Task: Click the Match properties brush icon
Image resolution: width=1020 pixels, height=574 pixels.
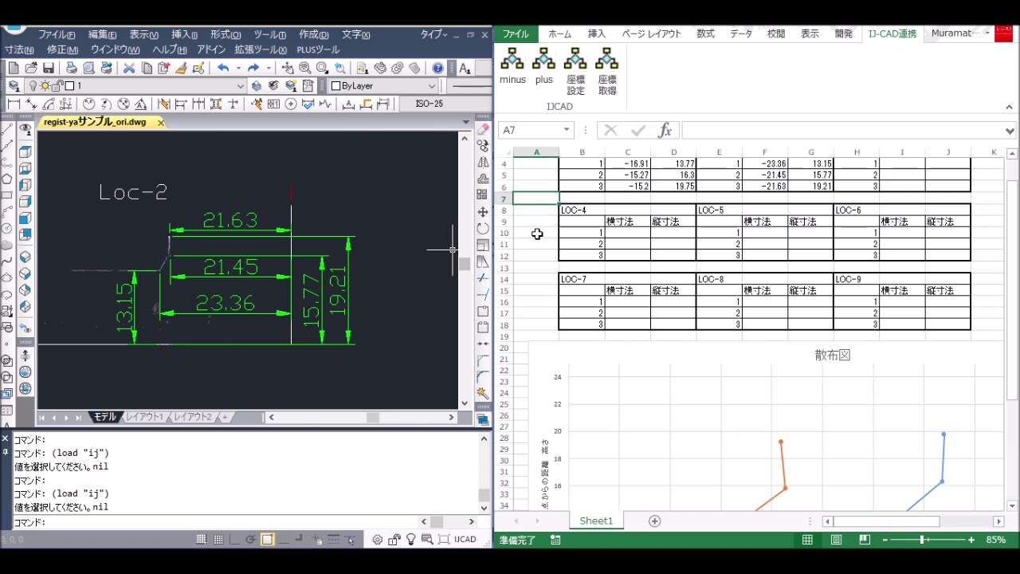Action: click(x=181, y=68)
